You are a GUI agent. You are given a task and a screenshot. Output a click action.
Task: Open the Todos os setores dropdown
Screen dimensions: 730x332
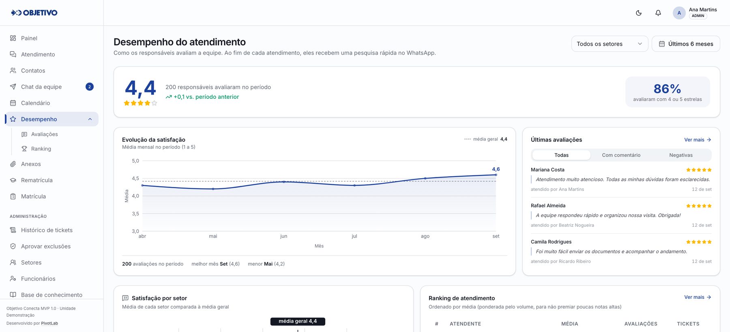click(610, 44)
